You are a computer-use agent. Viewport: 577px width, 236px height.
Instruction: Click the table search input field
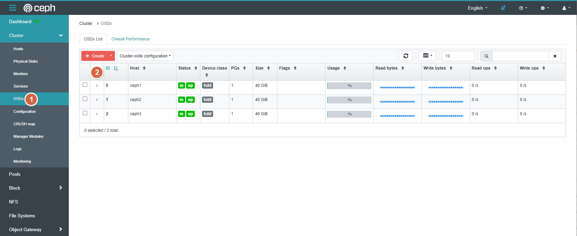[x=521, y=56]
